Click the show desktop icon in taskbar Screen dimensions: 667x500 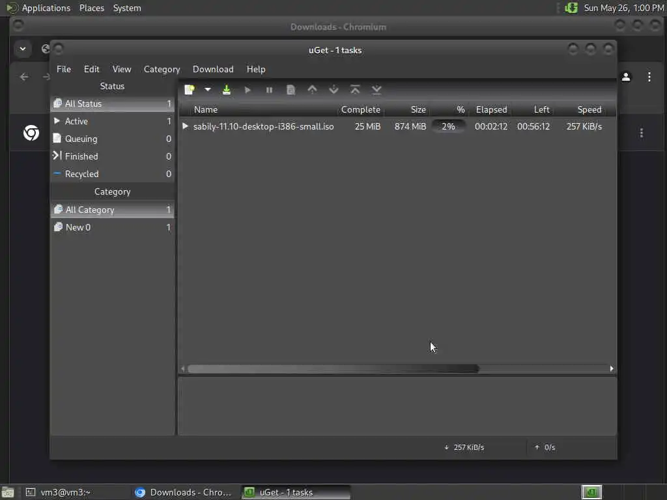pos(8,492)
